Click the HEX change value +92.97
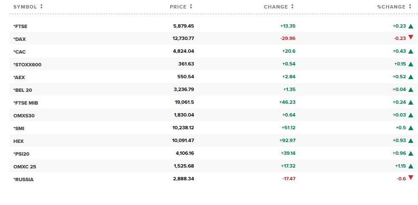Viewport: 418px width, 205px height. 287,140
